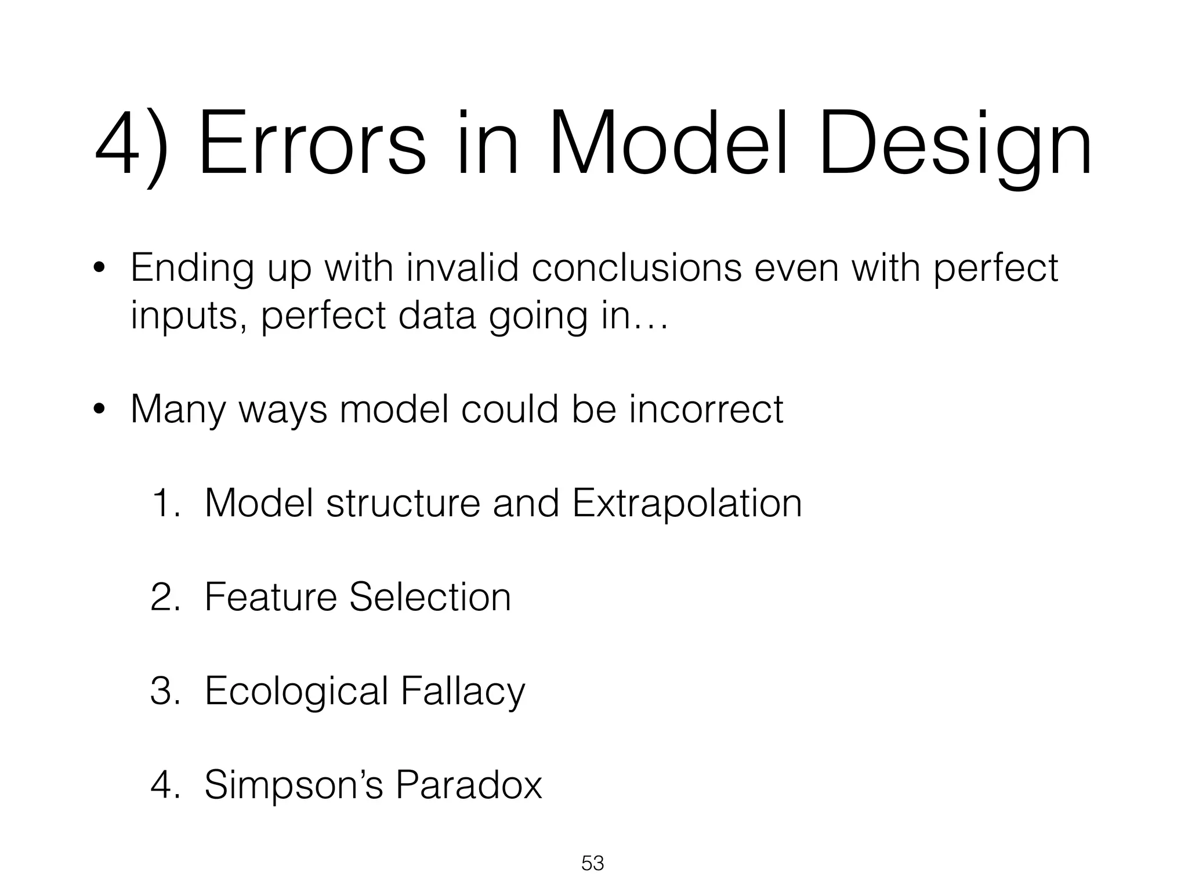Click the slide number 53

[x=592, y=863]
